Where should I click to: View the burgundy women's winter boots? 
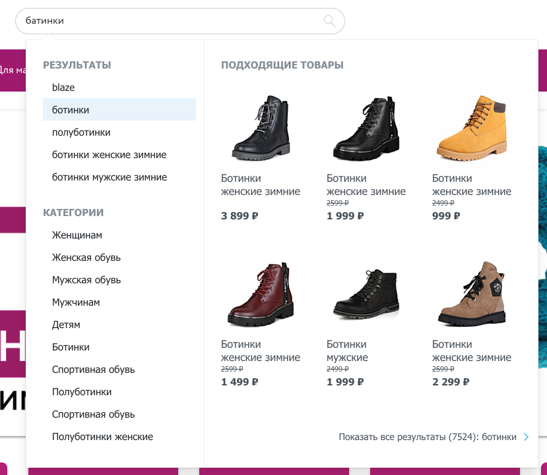(x=261, y=294)
